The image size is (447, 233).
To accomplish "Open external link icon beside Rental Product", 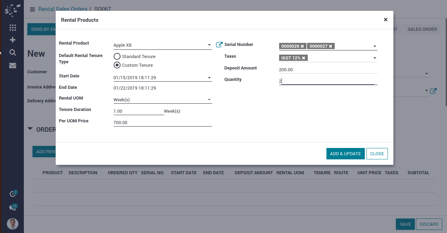I will 219,45.
